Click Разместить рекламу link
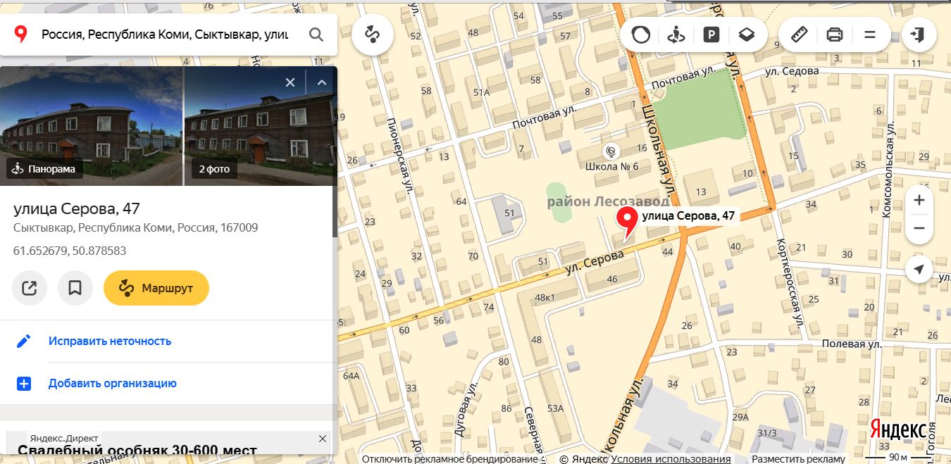The image size is (951, 464). [798, 459]
